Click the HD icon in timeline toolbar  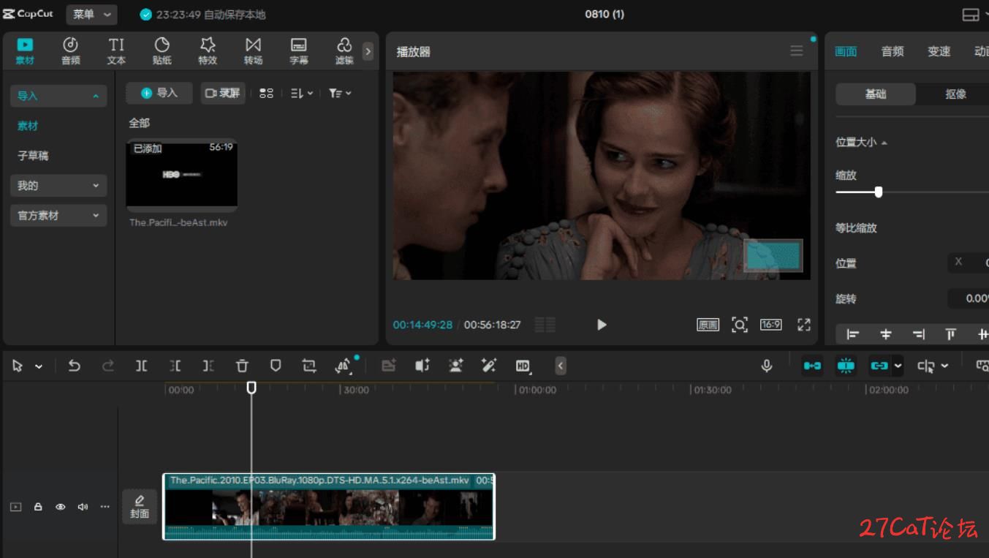click(523, 366)
